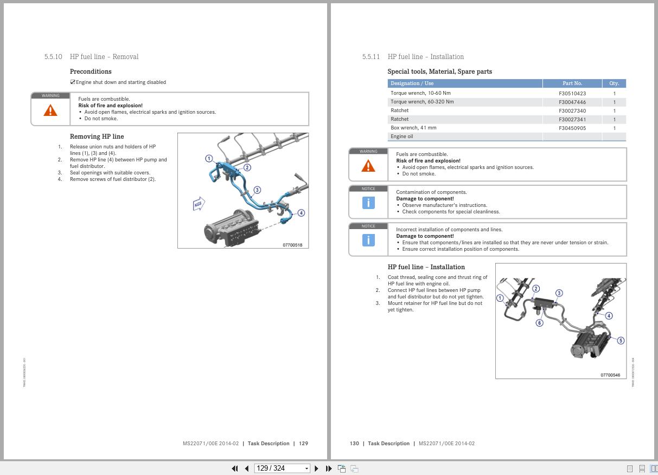This screenshot has width=658, height=475.
Task: Jump to the last page
Action: pos(329,469)
